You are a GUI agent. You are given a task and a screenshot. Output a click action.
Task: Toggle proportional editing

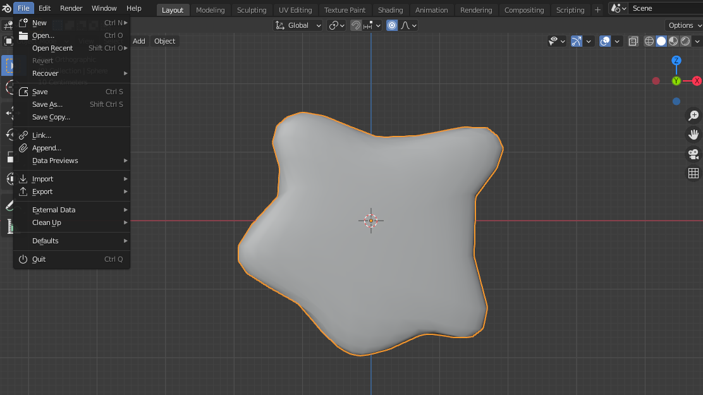coord(392,25)
